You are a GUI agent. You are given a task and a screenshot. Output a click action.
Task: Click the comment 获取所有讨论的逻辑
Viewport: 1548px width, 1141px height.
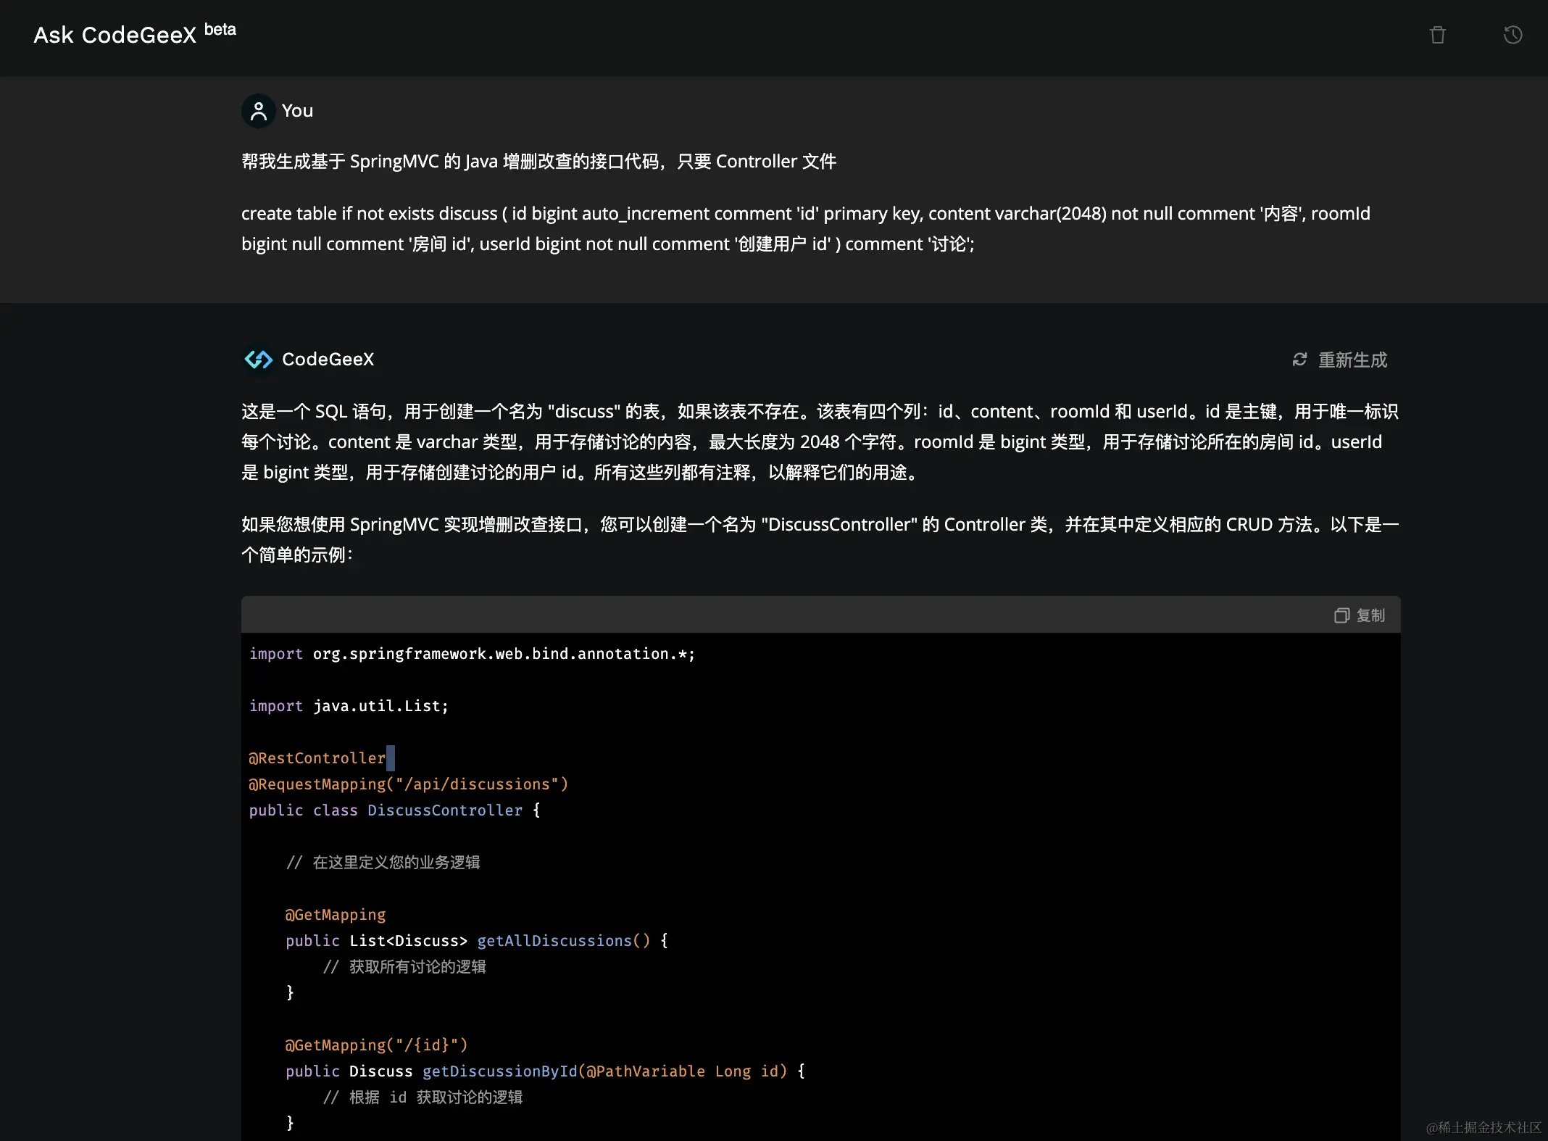[x=404, y=967]
